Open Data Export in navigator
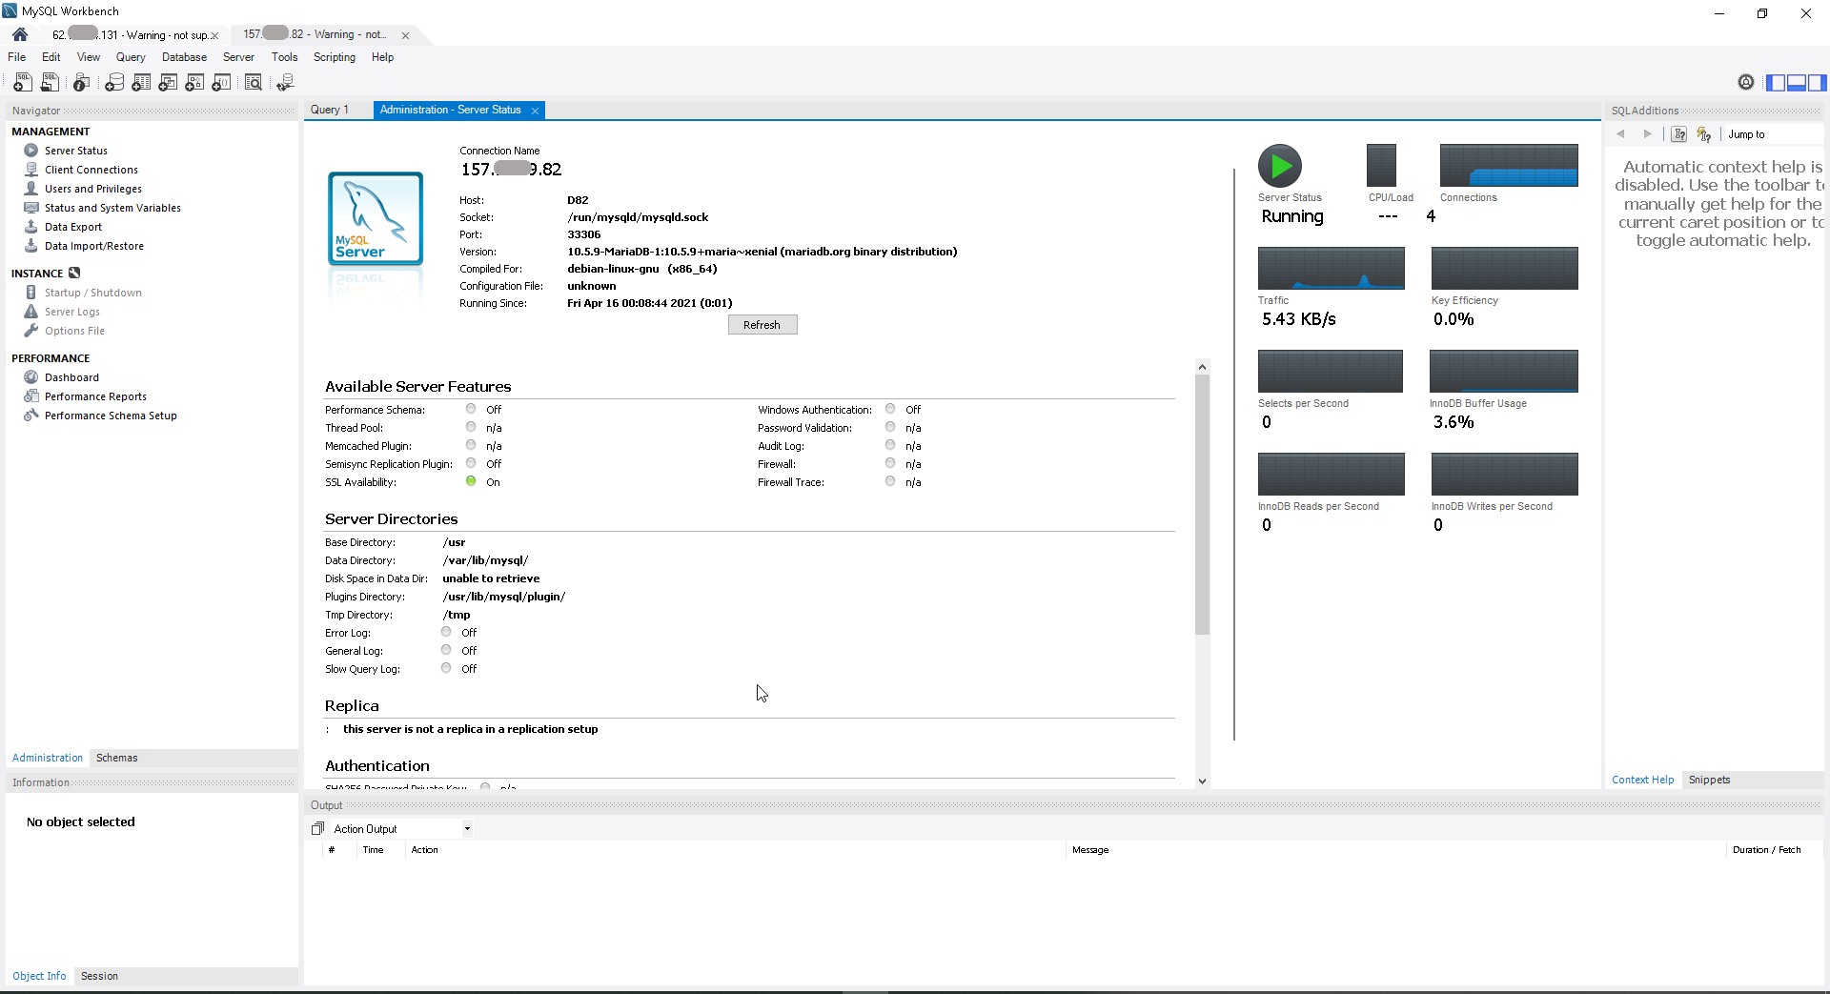1830x994 pixels. pyautogui.click(x=73, y=227)
